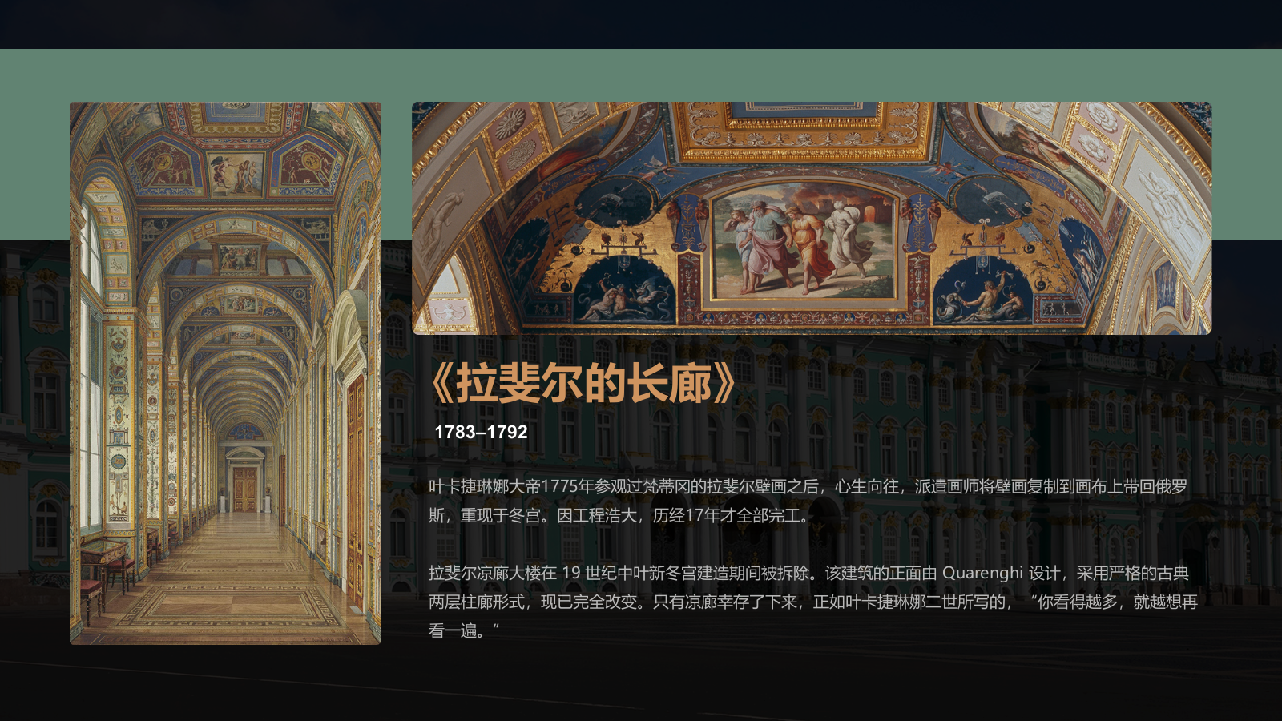The image size is (1282, 721).
Task: Select the word Quarenghi in the text
Action: pyautogui.click(x=983, y=572)
